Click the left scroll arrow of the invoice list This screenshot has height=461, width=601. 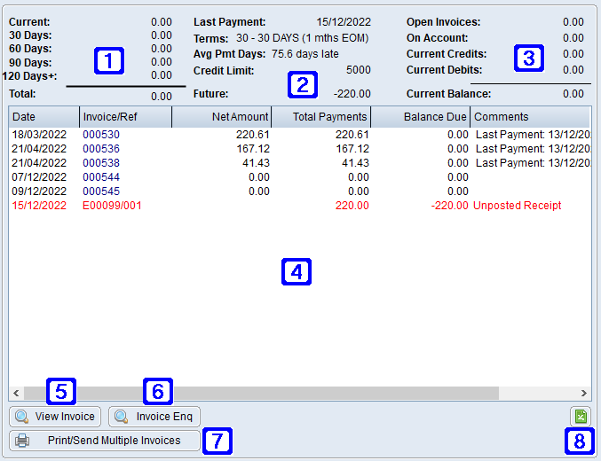coord(16,393)
